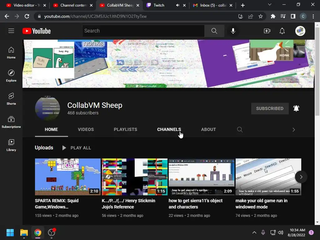The image size is (320, 240).
Task: Switch to the PLAYLISTS tab
Action: point(125,130)
